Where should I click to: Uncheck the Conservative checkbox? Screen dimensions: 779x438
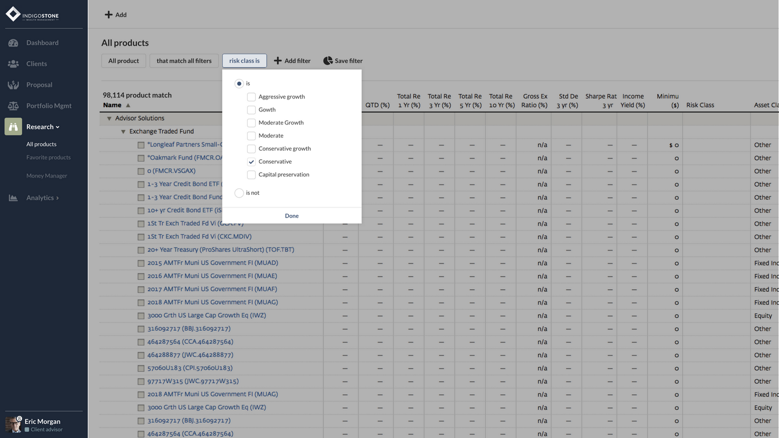tap(251, 162)
